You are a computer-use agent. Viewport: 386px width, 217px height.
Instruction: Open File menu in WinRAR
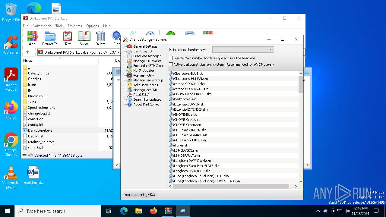(x=26, y=26)
